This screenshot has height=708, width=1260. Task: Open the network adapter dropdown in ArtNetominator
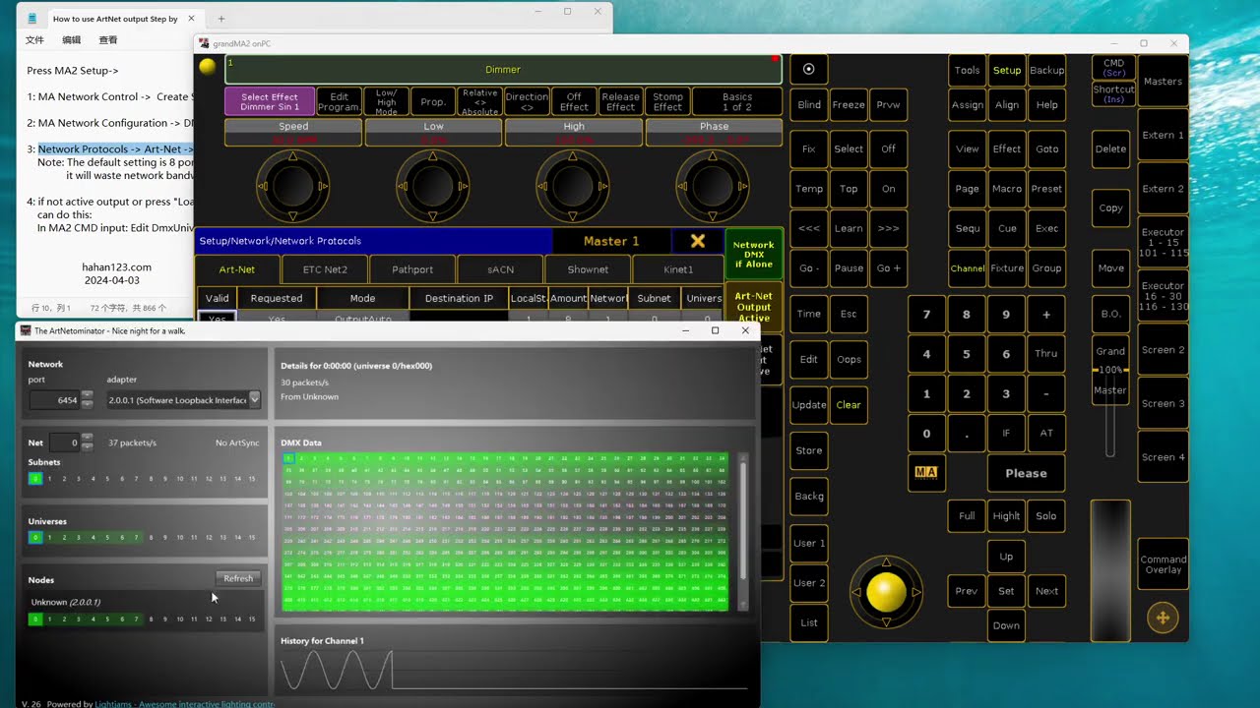pyautogui.click(x=255, y=399)
